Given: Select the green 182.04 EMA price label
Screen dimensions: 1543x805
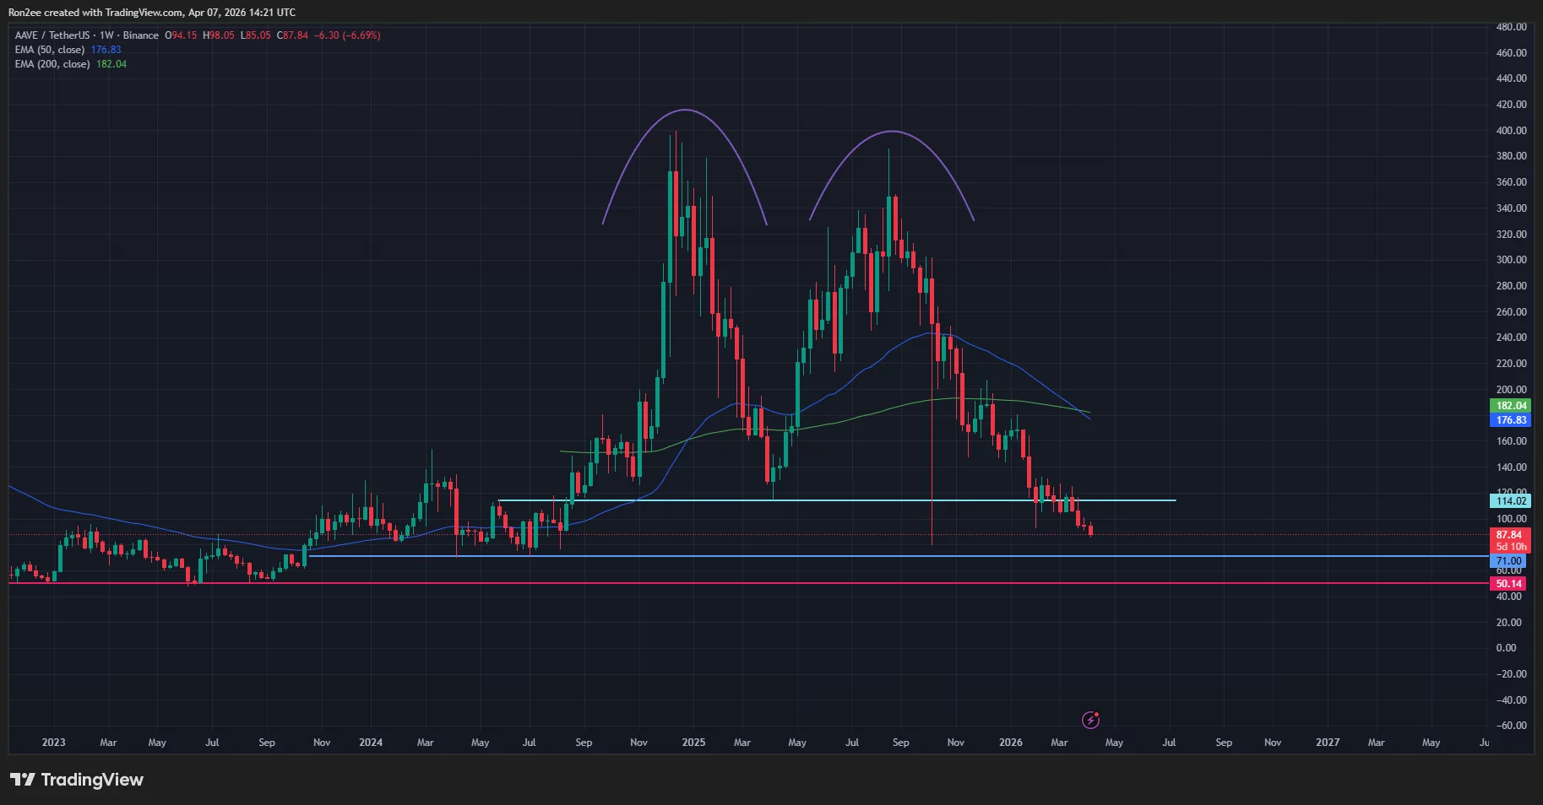Looking at the screenshot, I should [1511, 406].
